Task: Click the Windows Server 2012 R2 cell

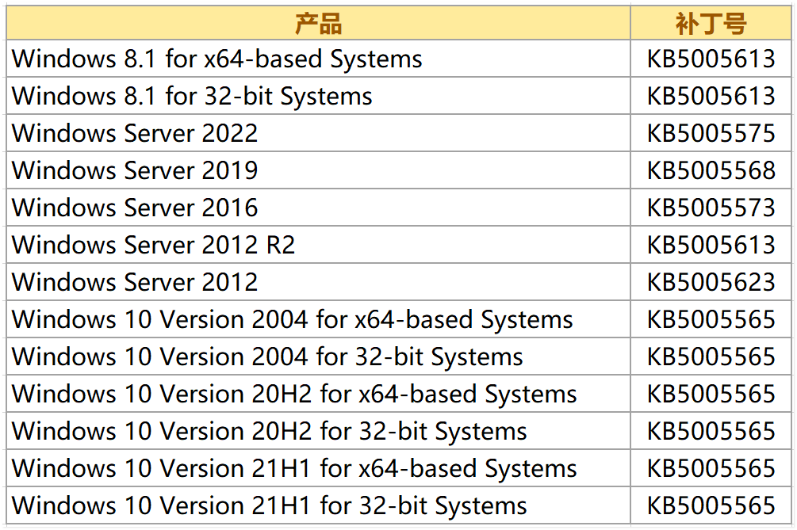Action: tap(154, 245)
